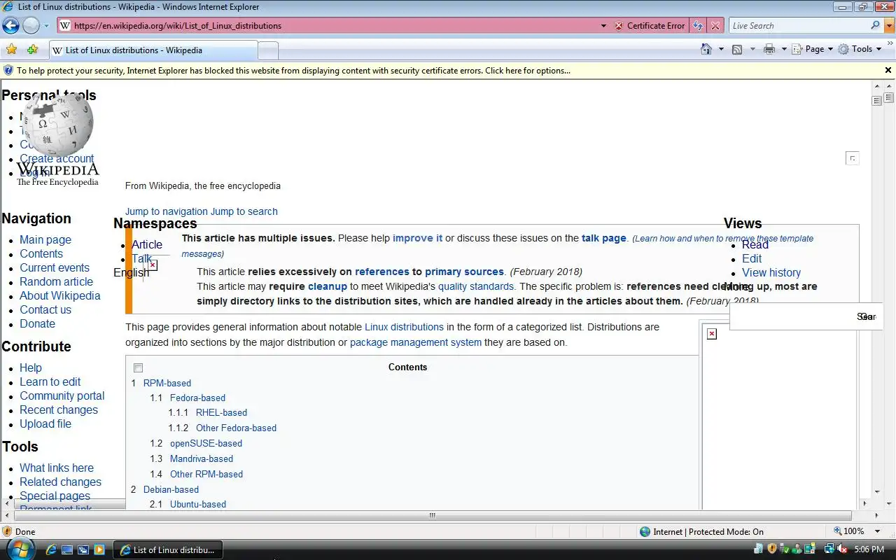This screenshot has width=896, height=560.
Task: Jump to openSUSE-based contents entry
Action: tap(206, 443)
